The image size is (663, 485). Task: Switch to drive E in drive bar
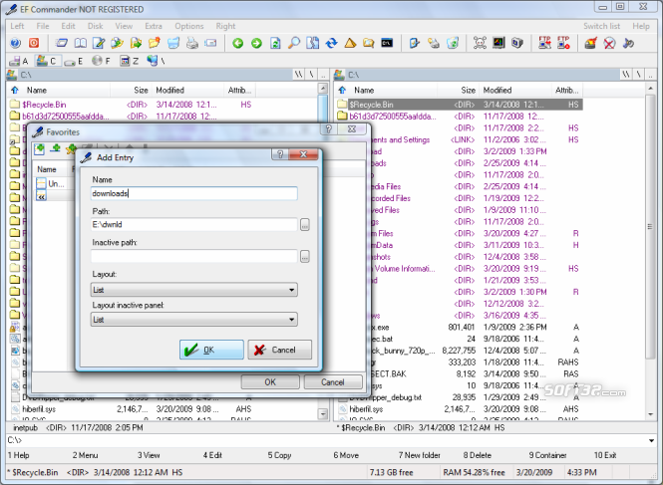tap(74, 61)
